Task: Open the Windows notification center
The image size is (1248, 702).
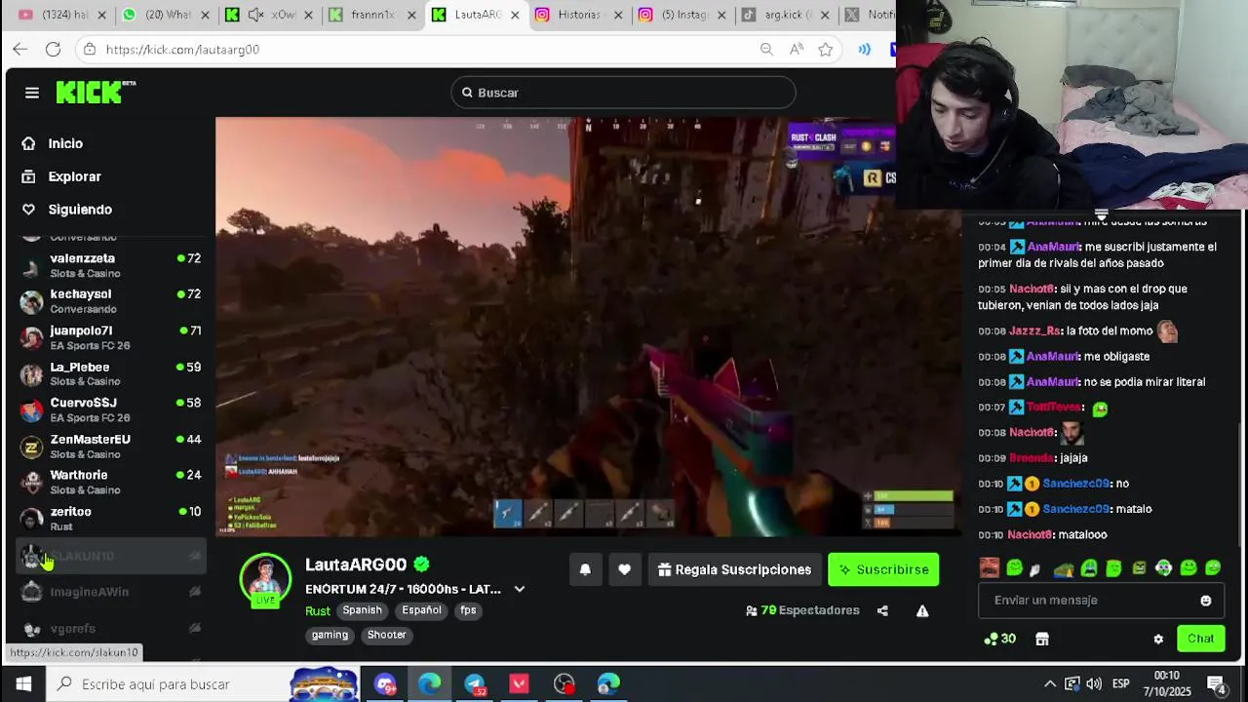Action: [1217, 684]
